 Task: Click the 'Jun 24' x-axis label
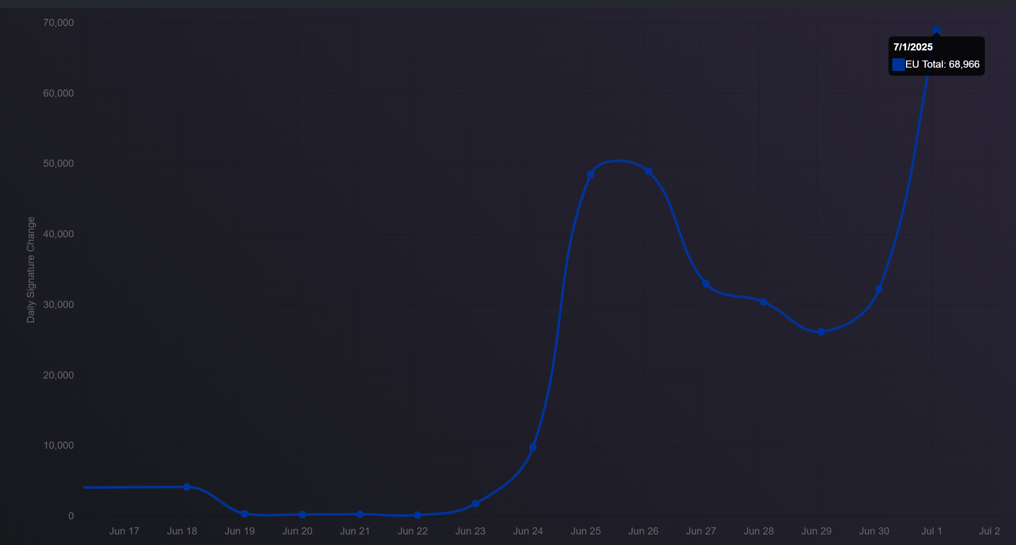tap(528, 531)
